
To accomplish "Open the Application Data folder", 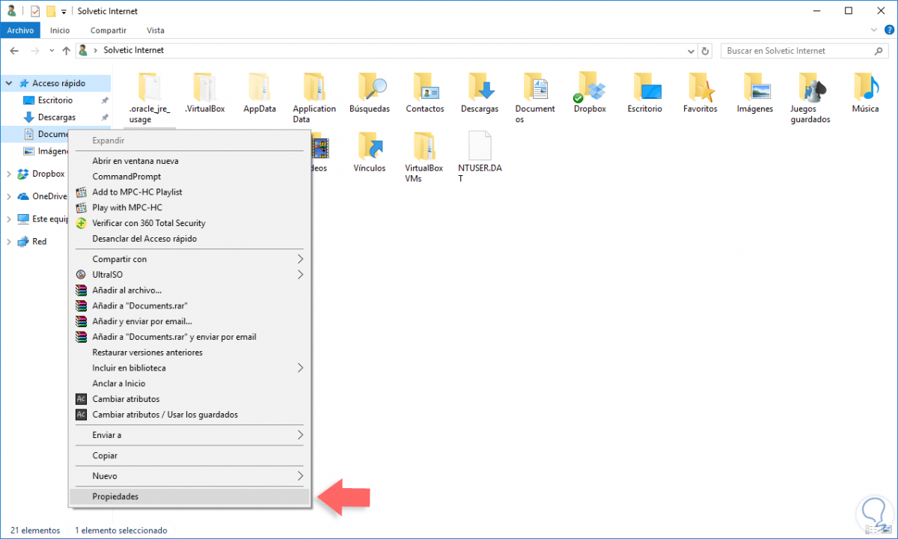I will (314, 98).
